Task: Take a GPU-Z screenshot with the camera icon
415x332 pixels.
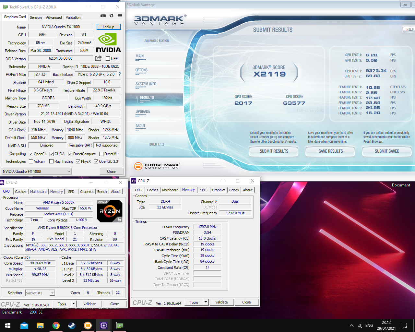Action: (103, 16)
